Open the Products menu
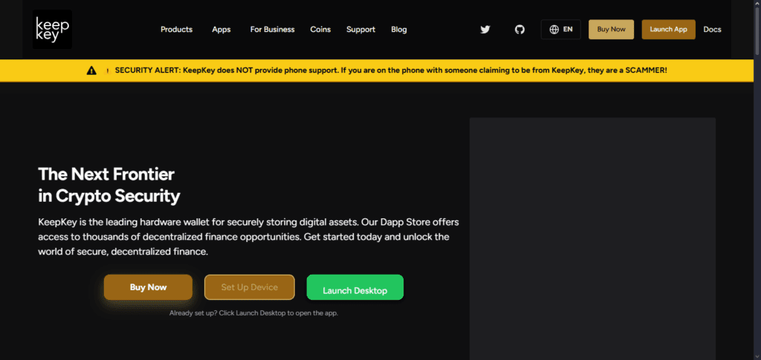761x360 pixels. (176, 30)
